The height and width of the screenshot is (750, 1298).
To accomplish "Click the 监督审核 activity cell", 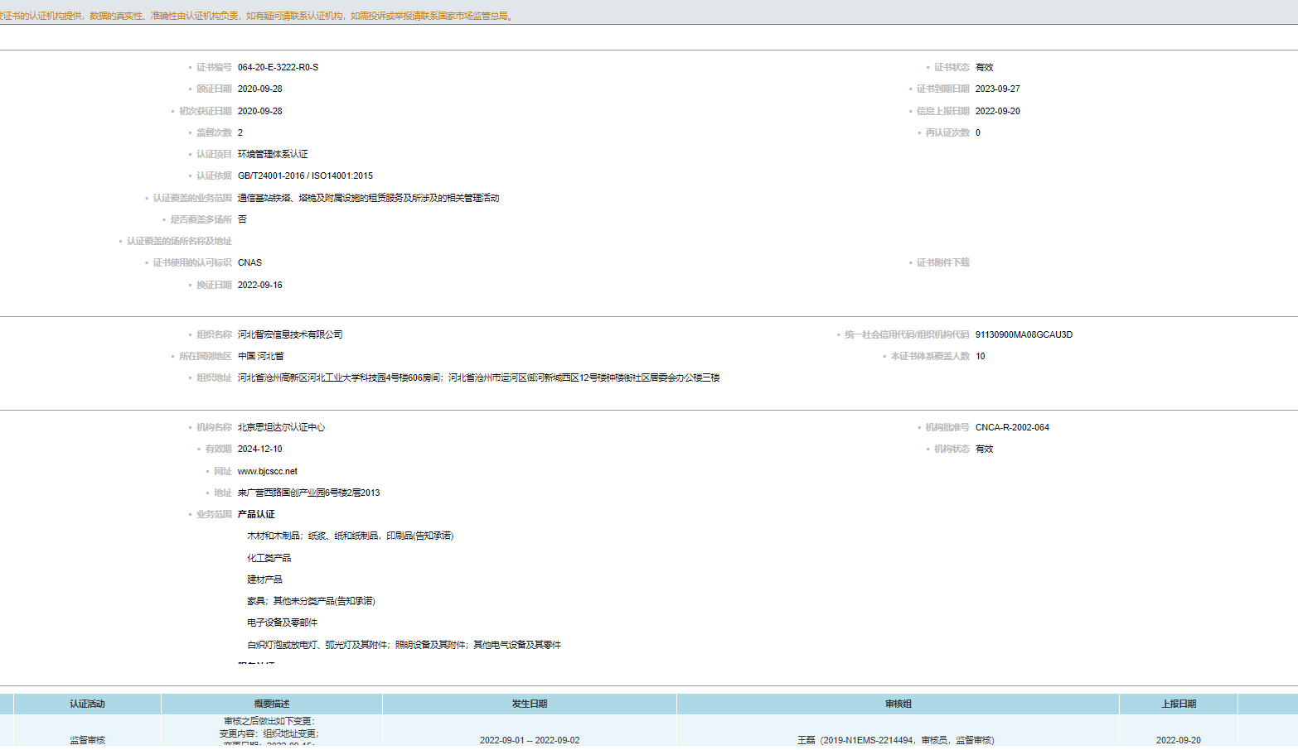I will point(87,740).
